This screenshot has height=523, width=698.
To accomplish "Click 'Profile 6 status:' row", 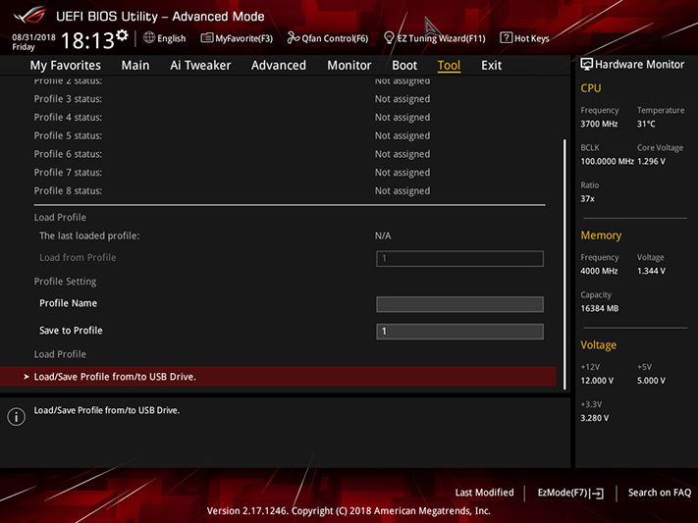I will pyautogui.click(x=290, y=154).
